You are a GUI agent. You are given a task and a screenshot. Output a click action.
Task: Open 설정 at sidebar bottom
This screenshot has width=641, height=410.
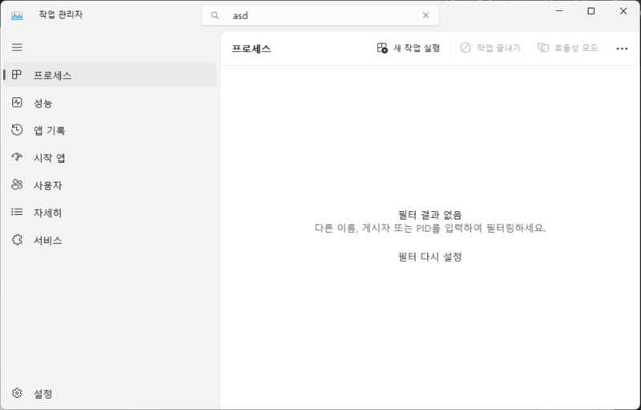point(110,394)
